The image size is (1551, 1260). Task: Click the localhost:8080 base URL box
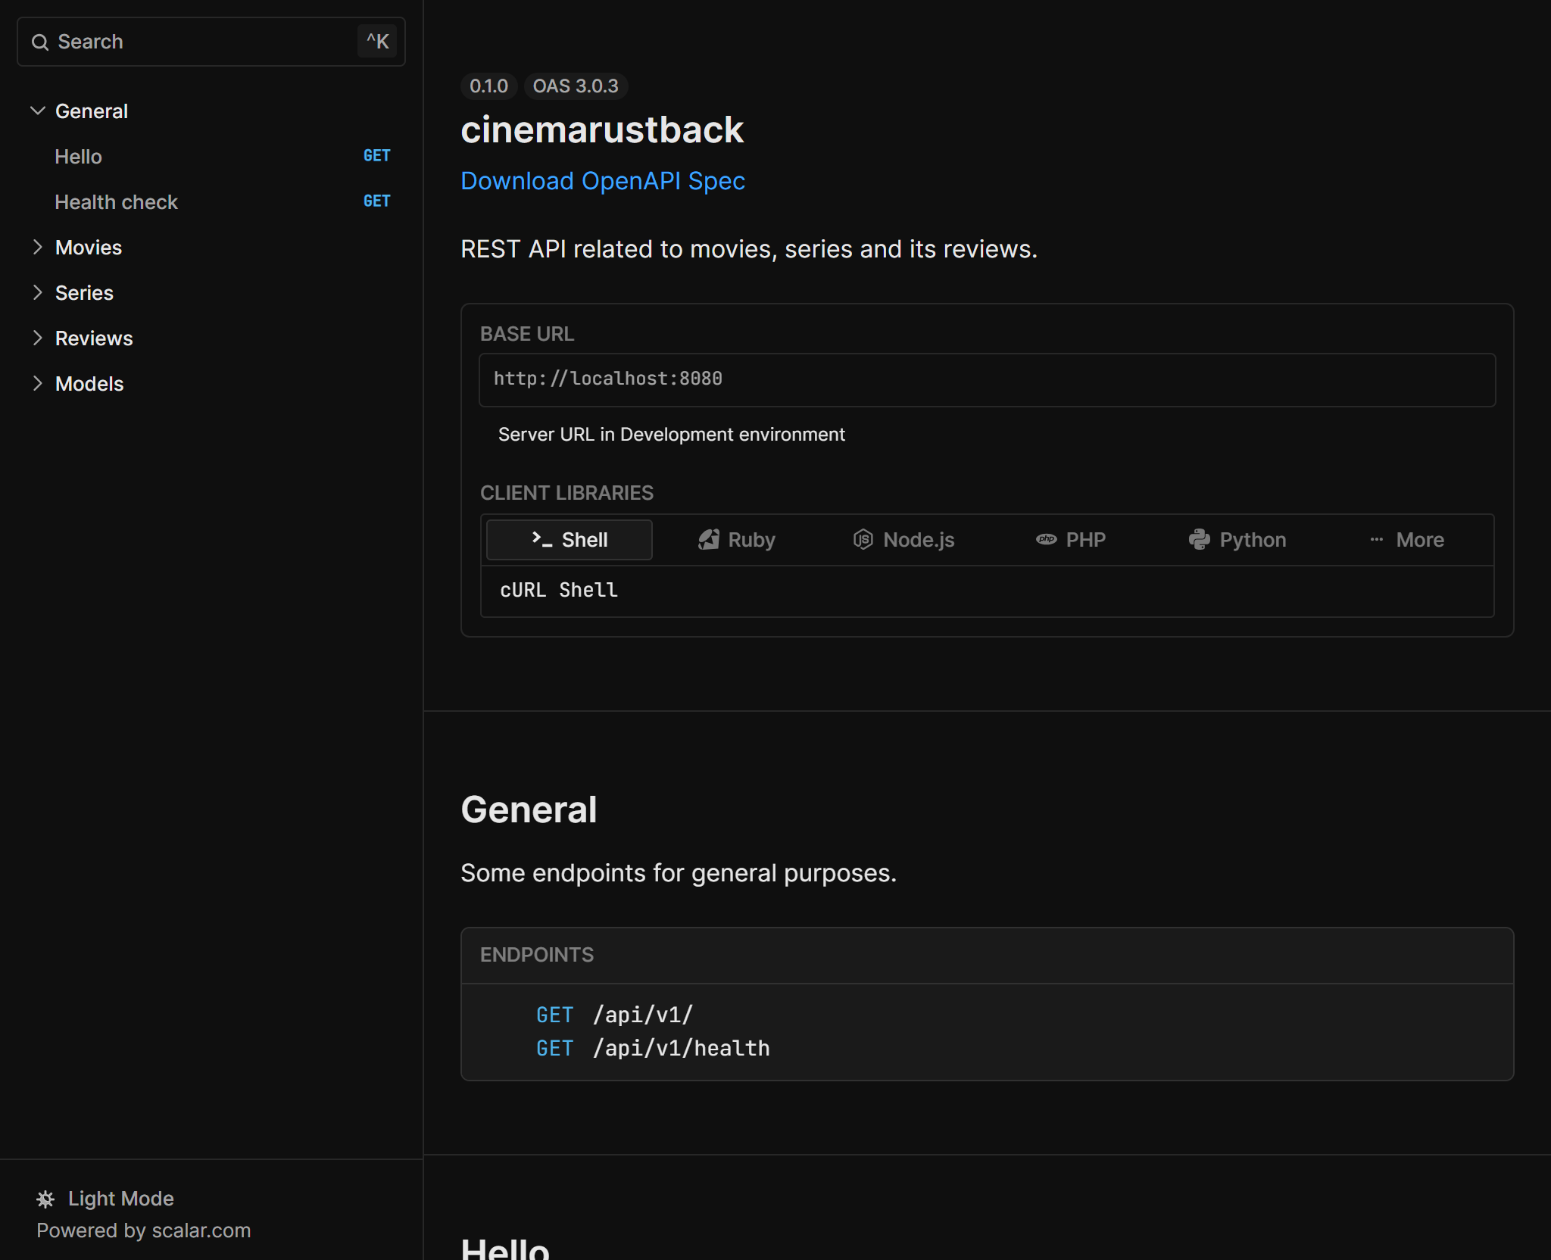pyautogui.click(x=986, y=379)
